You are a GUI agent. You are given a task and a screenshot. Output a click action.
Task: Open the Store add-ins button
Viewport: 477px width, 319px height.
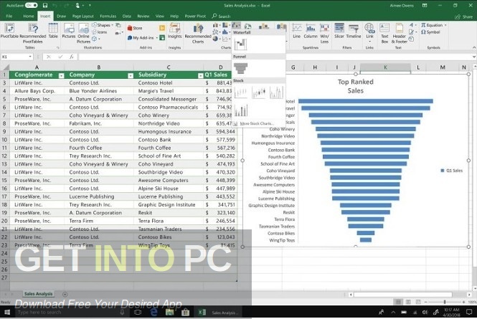pos(135,28)
